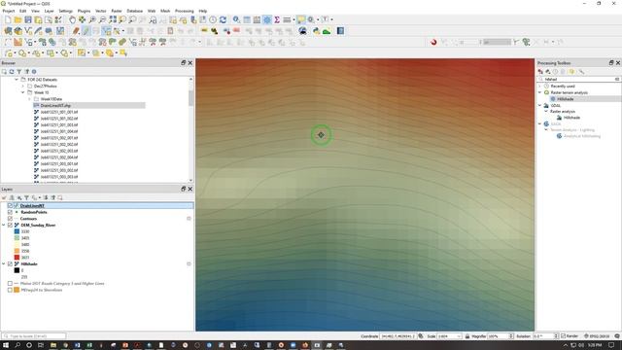Click the Temporal Controller clock icon
Viewport: 622px width, 350px height.
click(213, 19)
